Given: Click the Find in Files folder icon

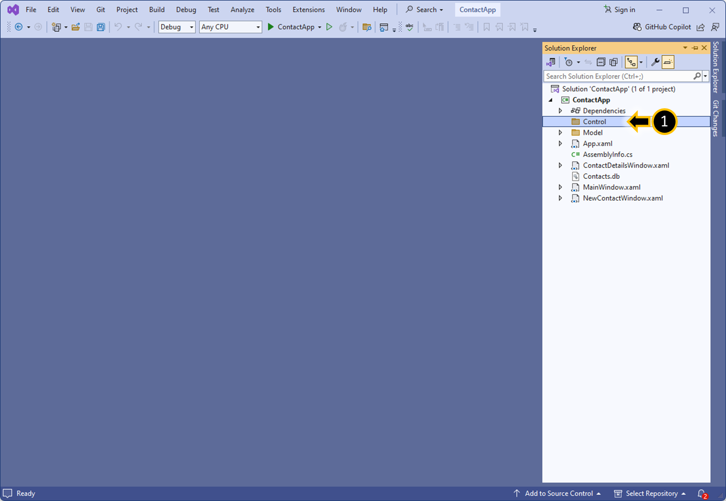Looking at the screenshot, I should [x=367, y=27].
